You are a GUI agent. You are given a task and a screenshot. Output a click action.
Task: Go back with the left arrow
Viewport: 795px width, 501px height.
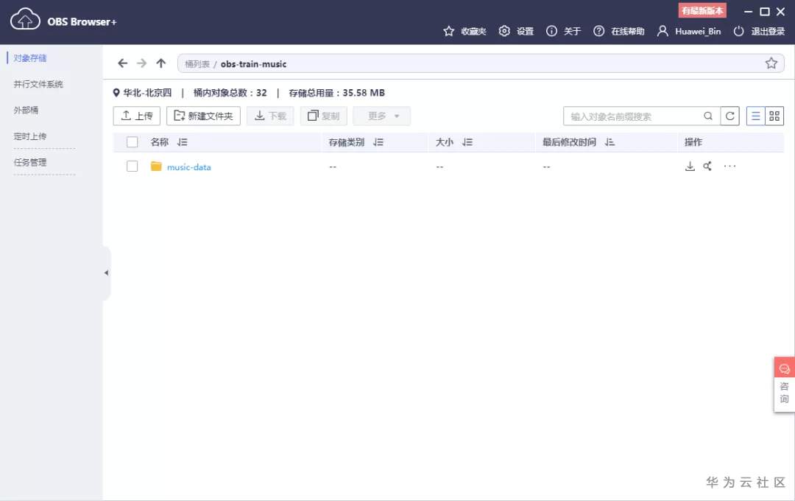(123, 63)
